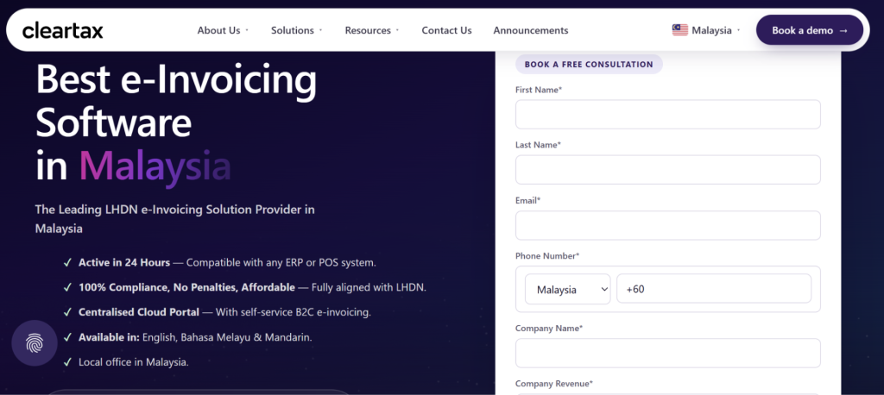
Task: Click the cleartax logo
Action: pos(62,30)
